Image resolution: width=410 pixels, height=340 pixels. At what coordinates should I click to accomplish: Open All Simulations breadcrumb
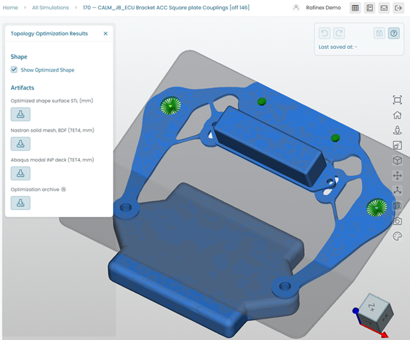coord(51,8)
